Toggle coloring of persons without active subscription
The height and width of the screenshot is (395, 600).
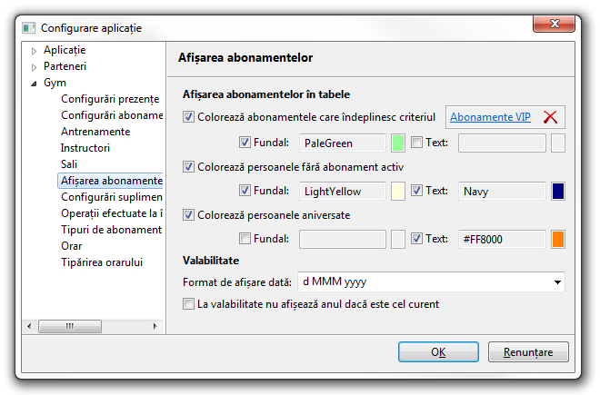click(x=189, y=167)
